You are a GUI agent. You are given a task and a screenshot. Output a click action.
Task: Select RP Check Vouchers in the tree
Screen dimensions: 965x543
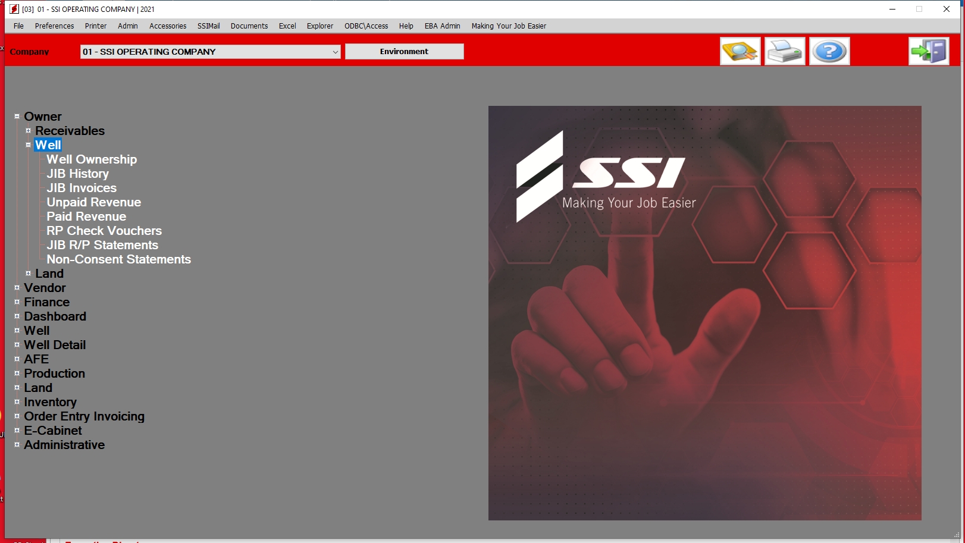tap(104, 231)
